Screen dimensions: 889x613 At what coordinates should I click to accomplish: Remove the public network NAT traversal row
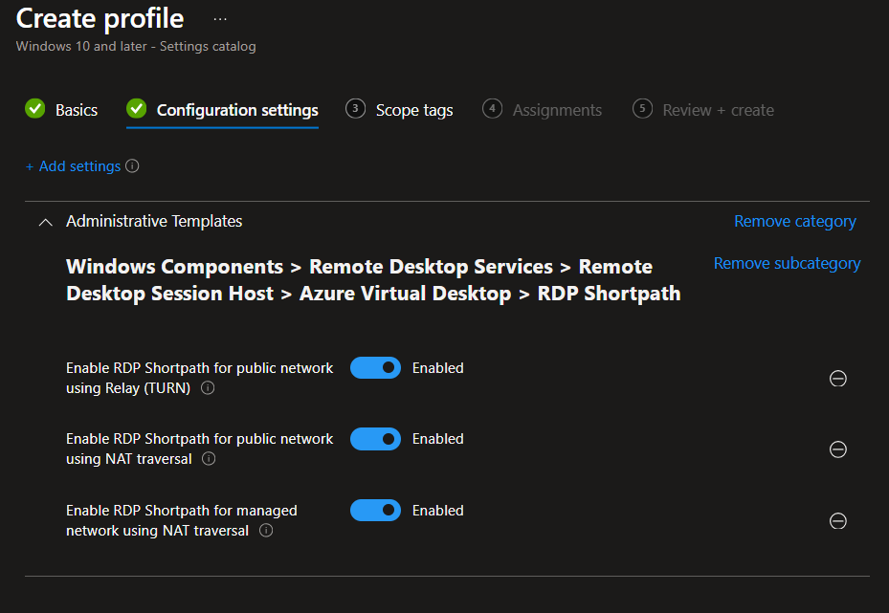837,449
